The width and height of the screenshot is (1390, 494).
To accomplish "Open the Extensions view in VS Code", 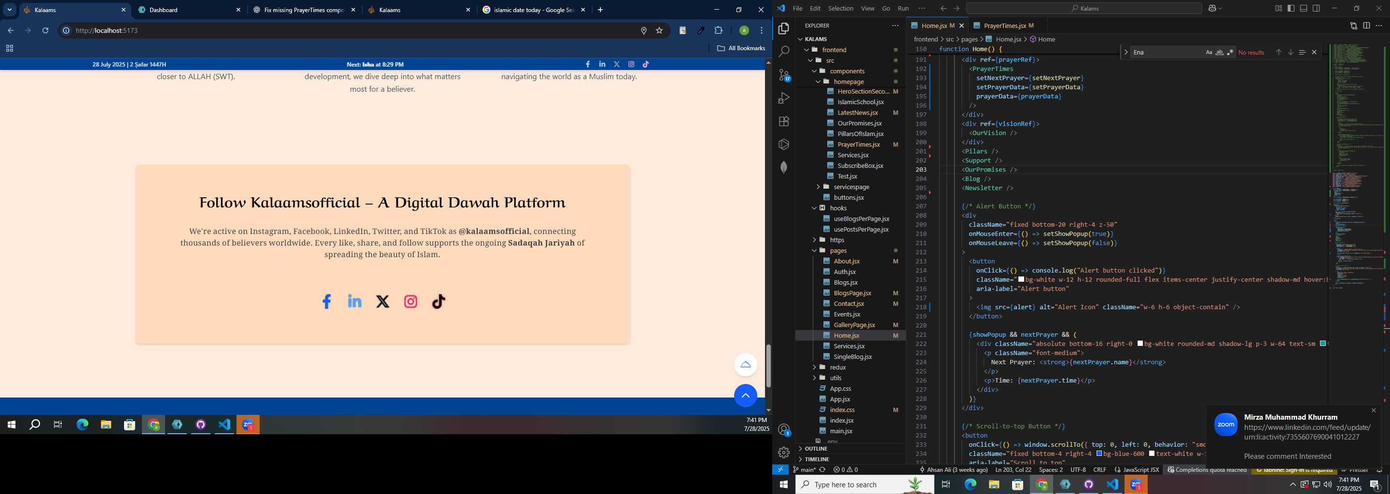I will pos(783,122).
